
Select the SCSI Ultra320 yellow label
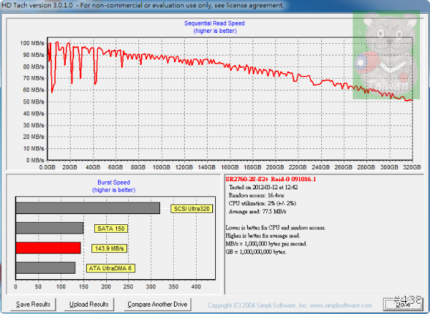(x=192, y=209)
